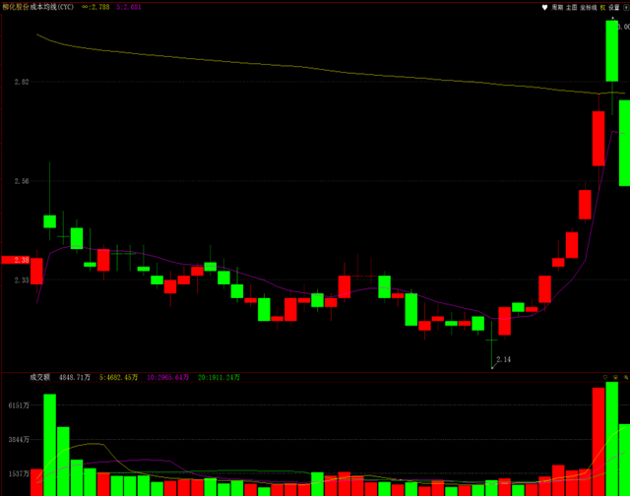630x496 pixels.
Task: Click the purple 5:2.681 indicator value
Action: coord(129,7)
